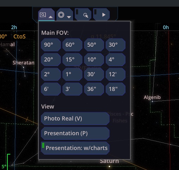Toggle the pointer selection mode button
This screenshot has height=170, width=179.
pos(83,15)
